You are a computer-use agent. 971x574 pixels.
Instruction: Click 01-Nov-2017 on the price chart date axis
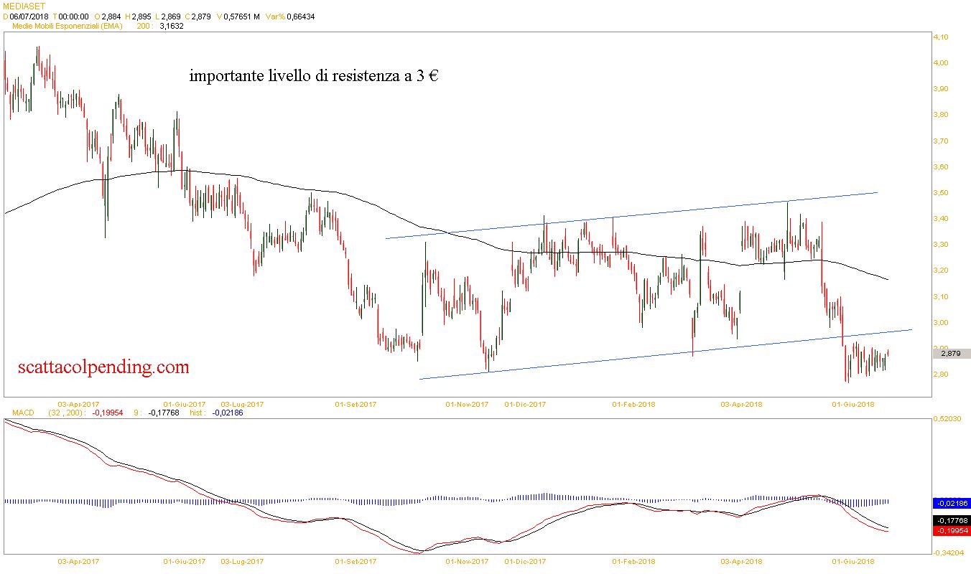point(467,404)
